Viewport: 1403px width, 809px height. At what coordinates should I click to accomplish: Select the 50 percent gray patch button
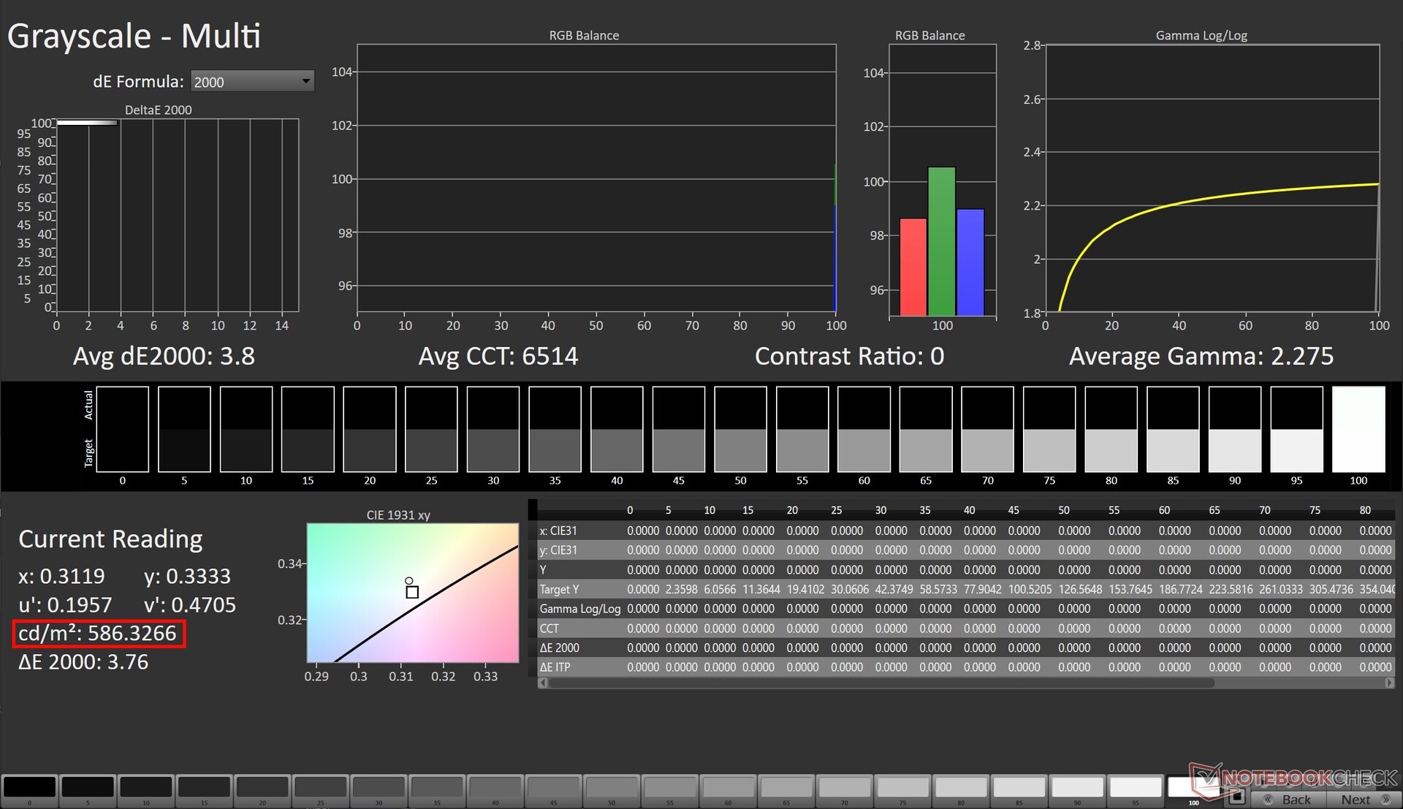[x=612, y=788]
